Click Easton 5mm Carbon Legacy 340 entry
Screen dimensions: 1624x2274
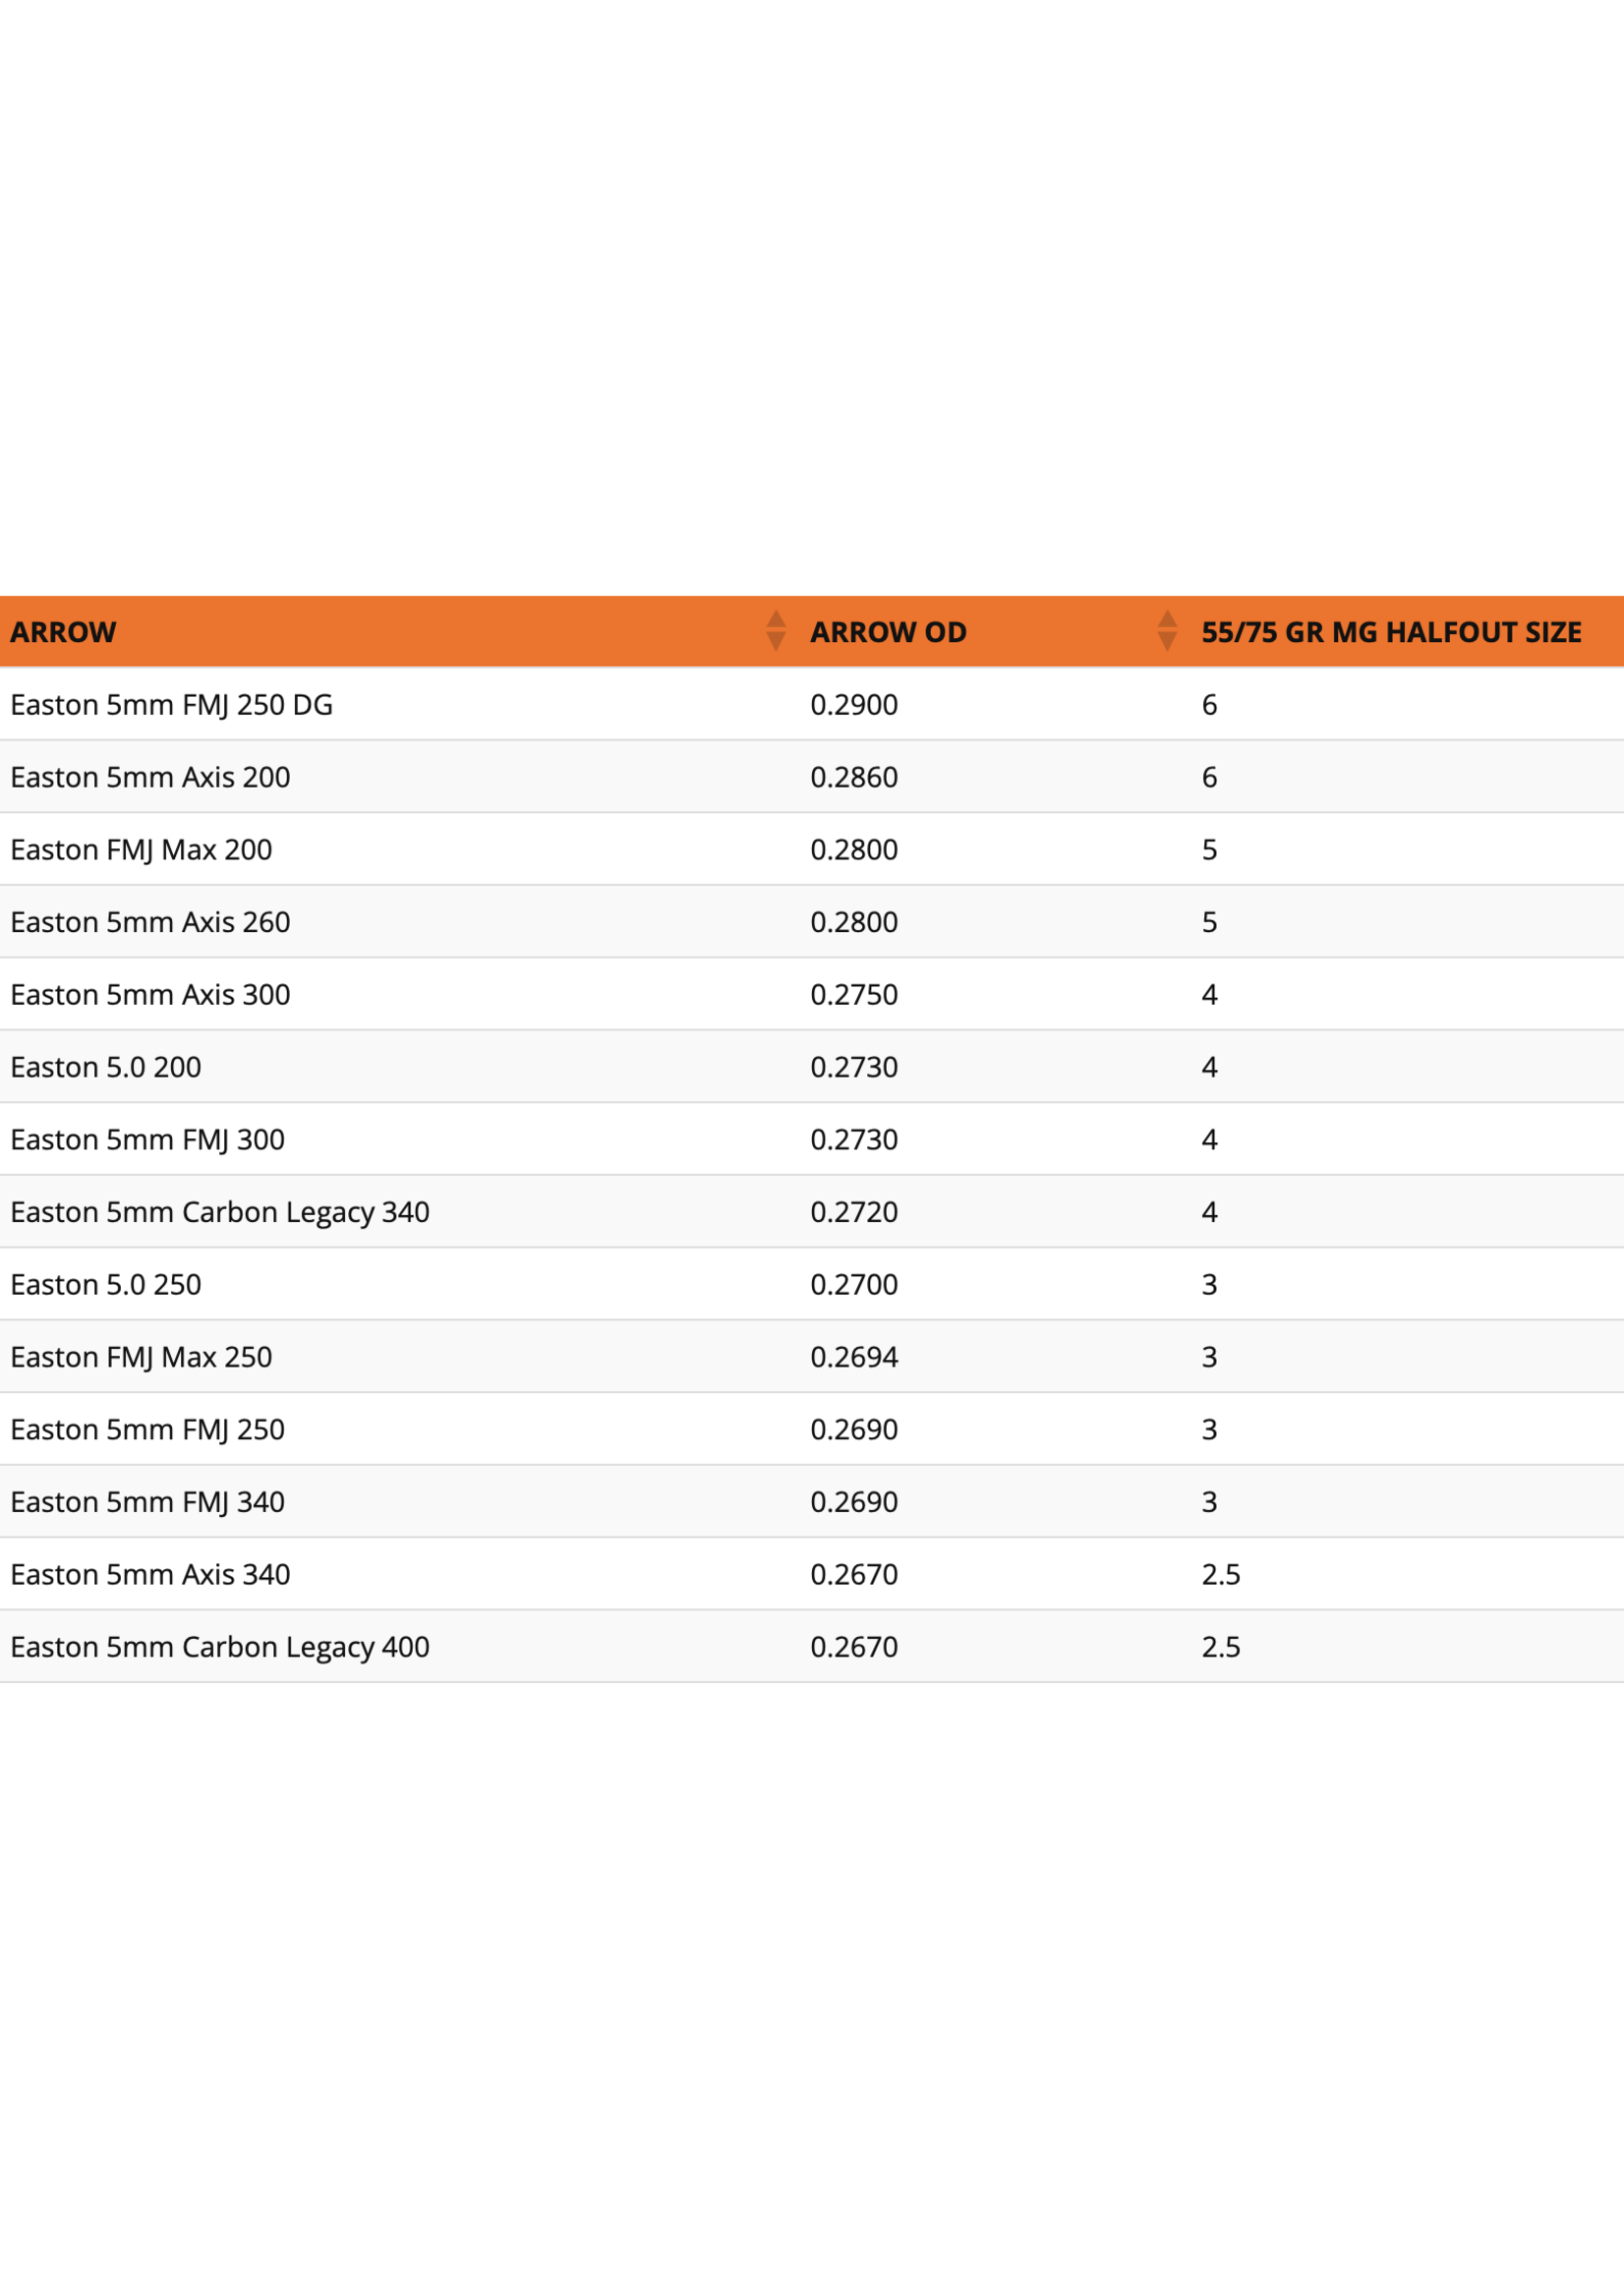(220, 1212)
